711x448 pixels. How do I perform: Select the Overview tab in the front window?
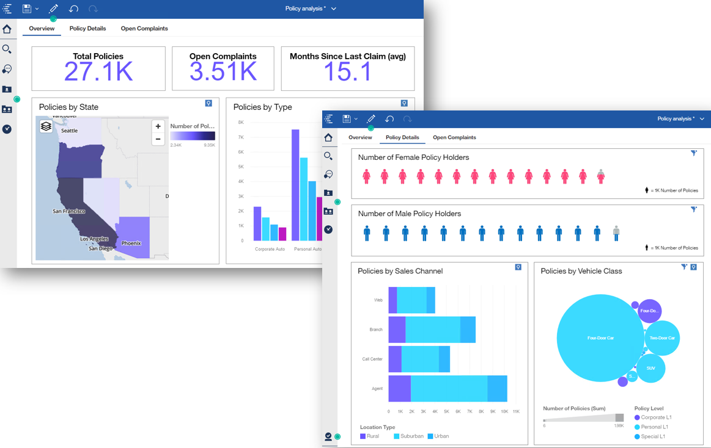pos(360,137)
